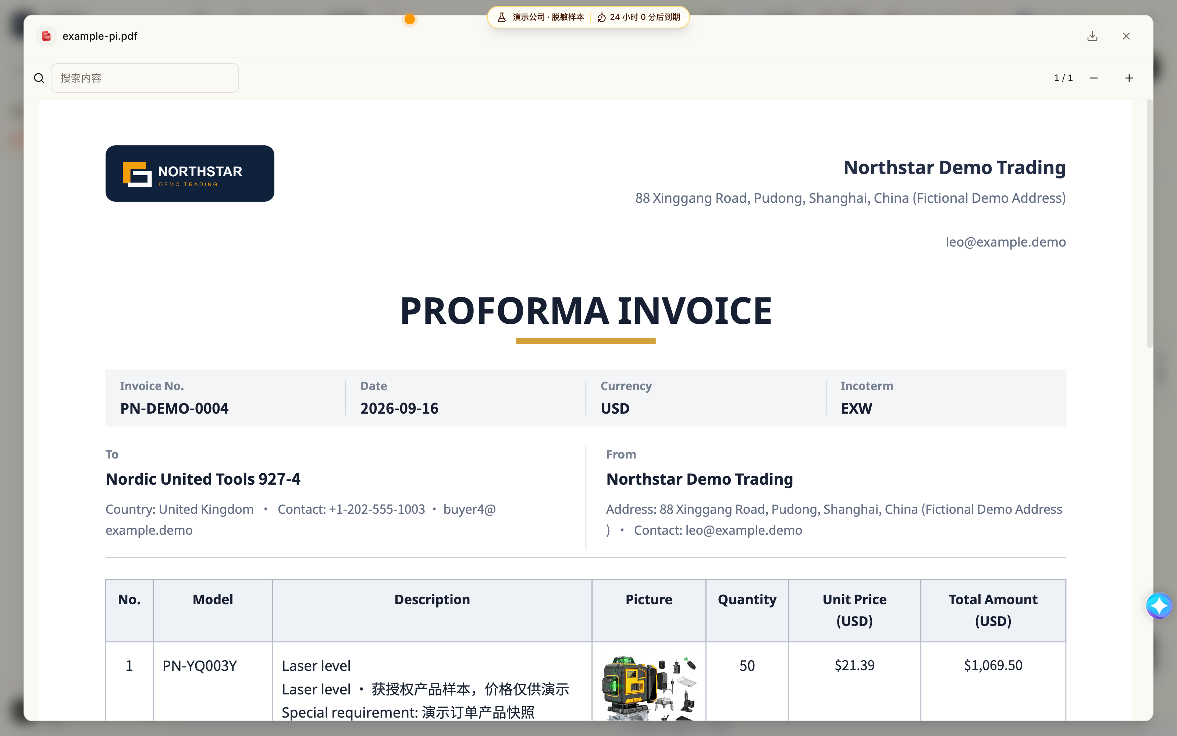Click the 24 小时 0 分后到期 expiry text
Viewport: 1177px width, 736px height.
point(645,17)
